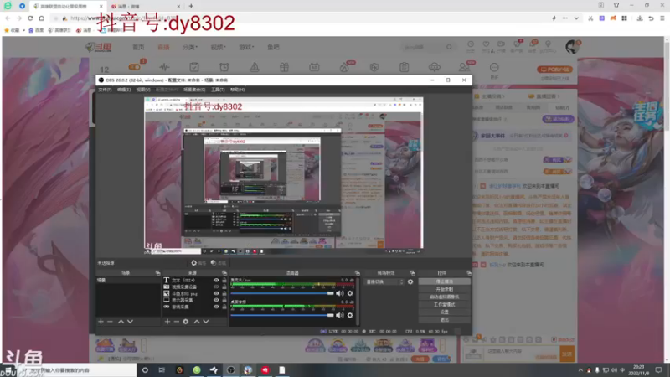Pop out the scene transitions dock
Image resolution: width=670 pixels, height=377 pixels.
click(x=412, y=273)
